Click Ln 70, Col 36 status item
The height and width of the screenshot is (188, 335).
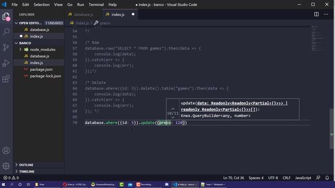pyautogui.click(x=233, y=178)
